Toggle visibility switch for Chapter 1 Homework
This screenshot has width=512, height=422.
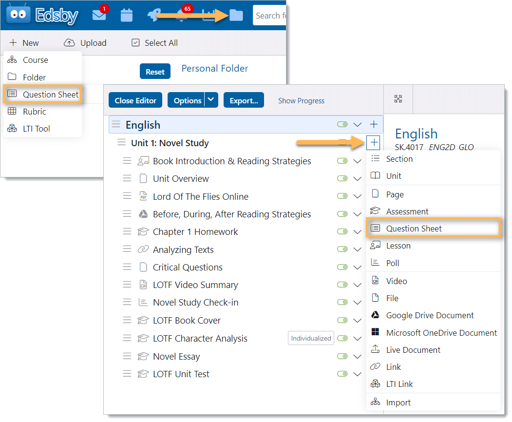tap(342, 232)
